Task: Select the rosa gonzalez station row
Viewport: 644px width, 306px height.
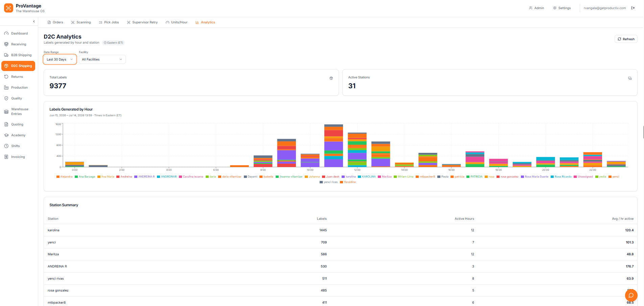Action: pyautogui.click(x=341, y=290)
